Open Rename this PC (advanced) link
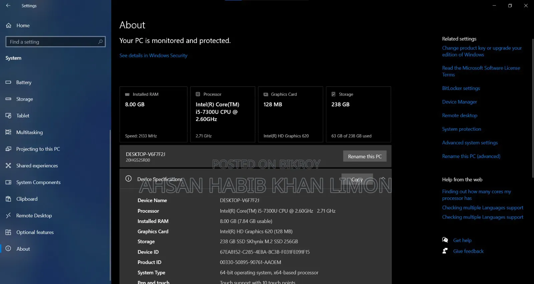Screen dimensions: 534x284 (471, 156)
